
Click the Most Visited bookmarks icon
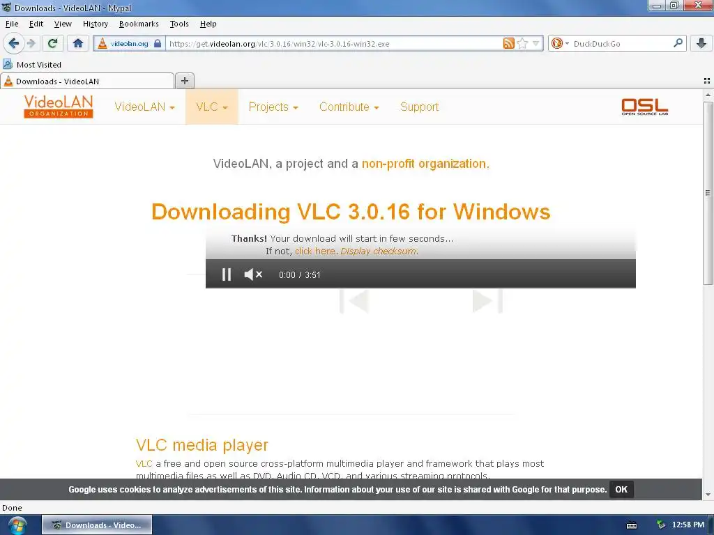pyautogui.click(x=8, y=64)
